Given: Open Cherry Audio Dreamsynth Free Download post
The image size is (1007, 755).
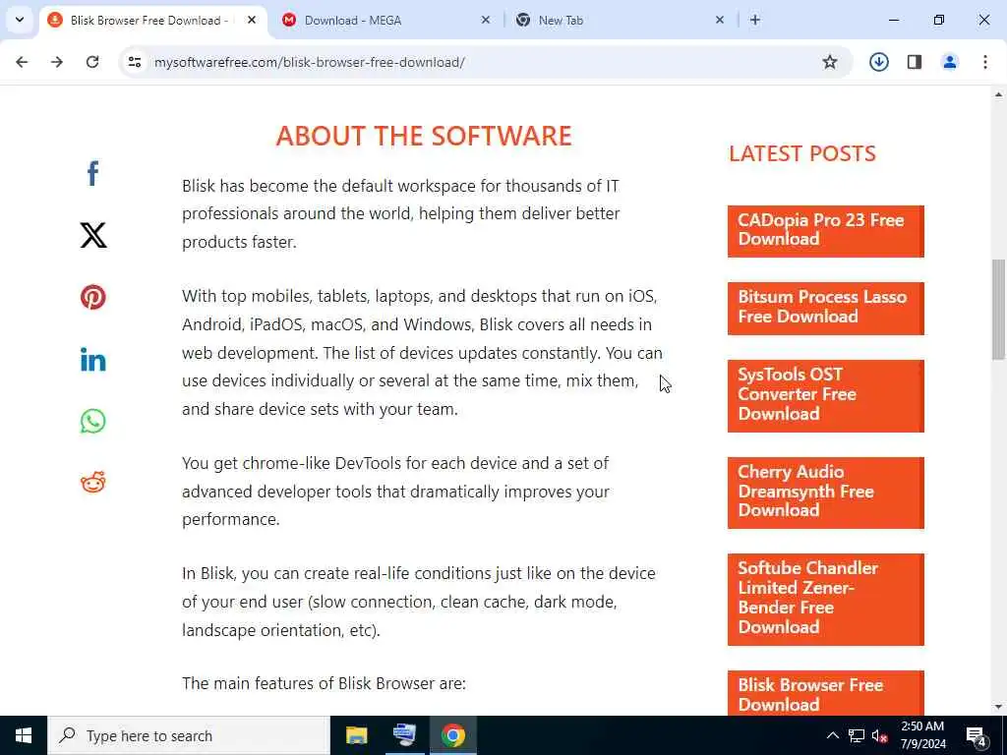Looking at the screenshot, I should tap(825, 493).
